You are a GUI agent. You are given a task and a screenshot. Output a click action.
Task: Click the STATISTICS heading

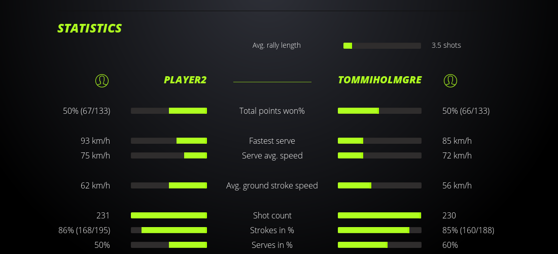click(90, 28)
